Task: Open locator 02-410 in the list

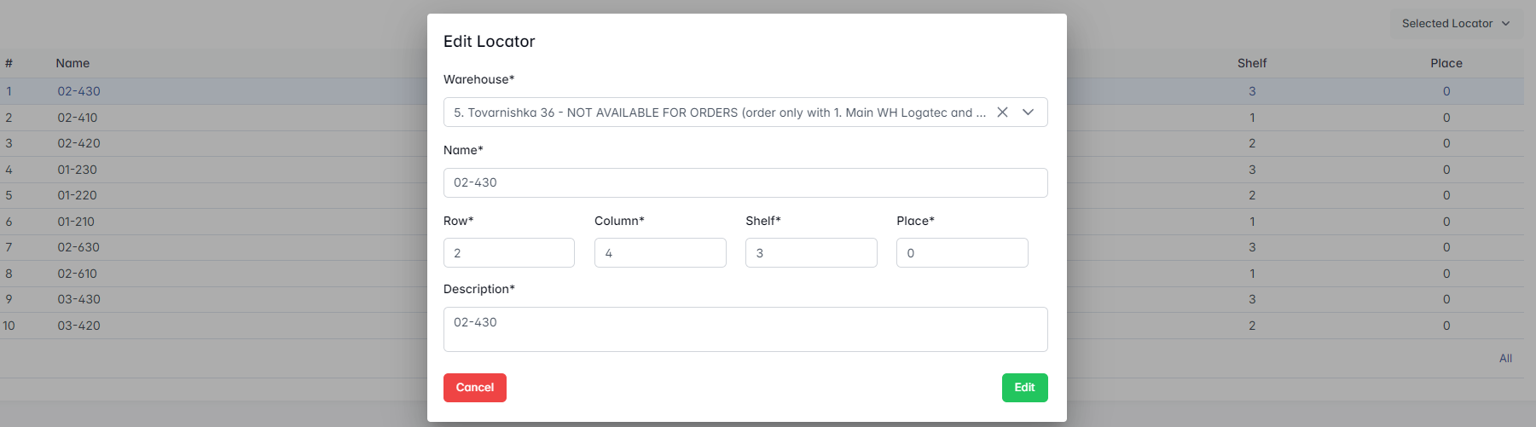Action: (x=78, y=118)
